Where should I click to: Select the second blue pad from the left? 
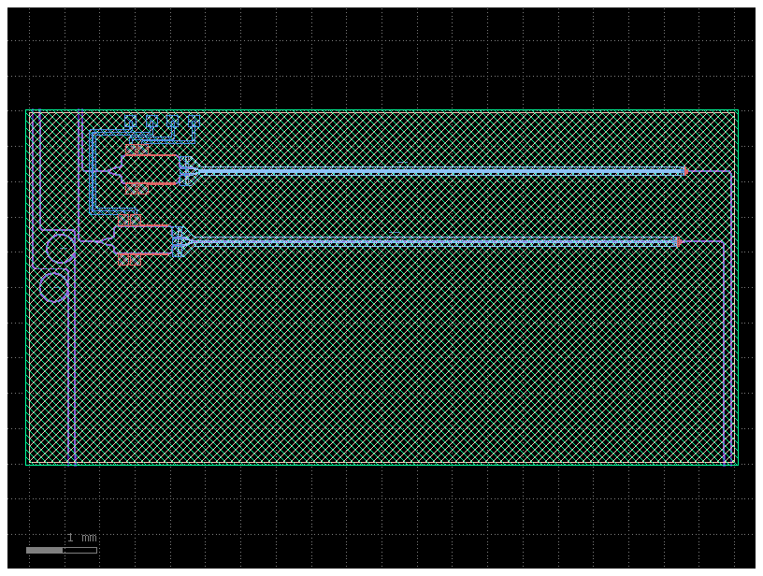point(151,122)
